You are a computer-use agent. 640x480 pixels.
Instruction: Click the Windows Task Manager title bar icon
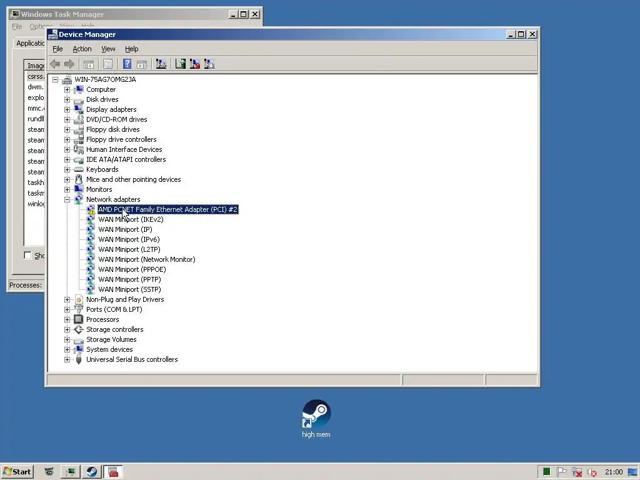click(x=15, y=14)
